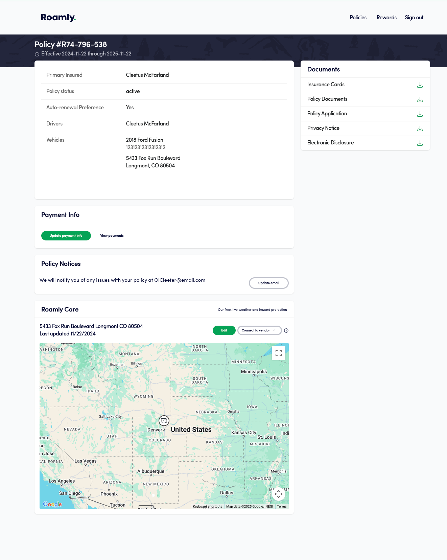Click Policy Documents label

(327, 99)
